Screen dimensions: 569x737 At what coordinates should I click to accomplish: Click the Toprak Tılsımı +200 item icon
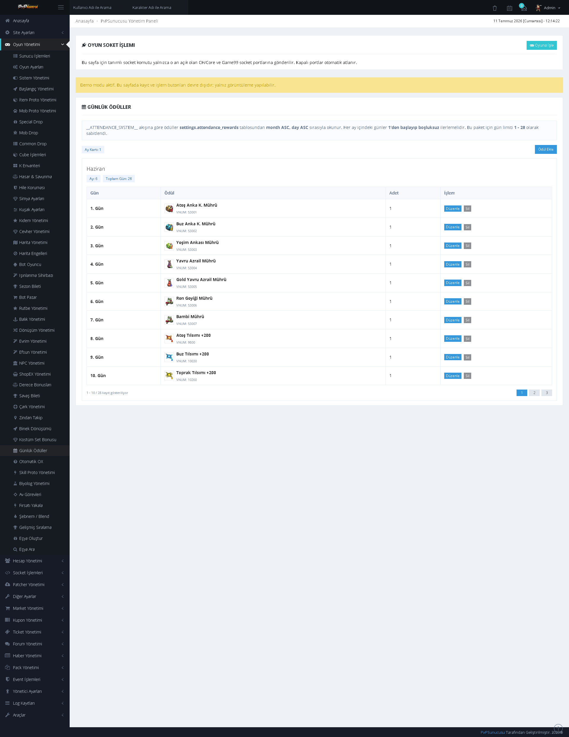click(169, 376)
